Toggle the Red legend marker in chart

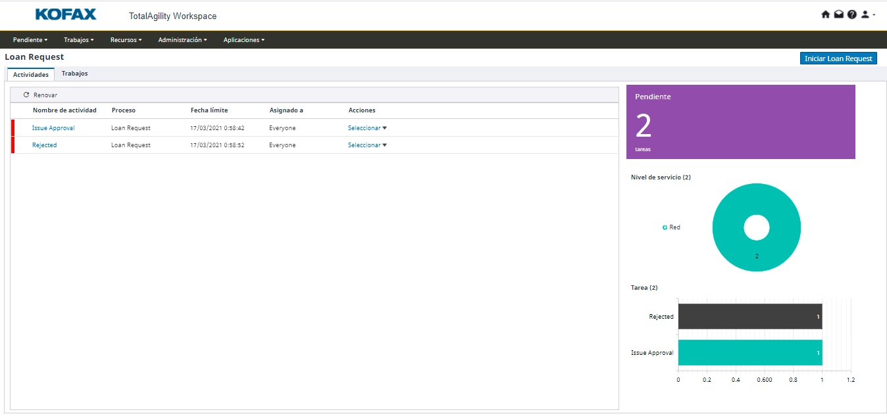click(x=665, y=227)
